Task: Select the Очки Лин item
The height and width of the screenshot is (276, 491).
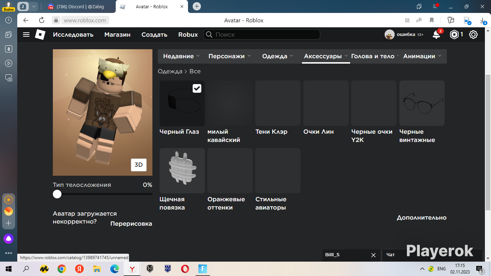Action: tap(326, 103)
